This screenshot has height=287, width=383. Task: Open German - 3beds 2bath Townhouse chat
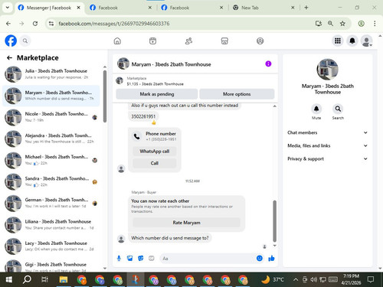click(51, 203)
